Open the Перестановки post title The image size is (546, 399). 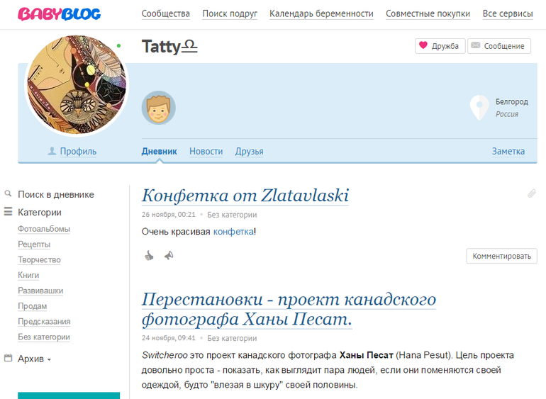[289, 309]
